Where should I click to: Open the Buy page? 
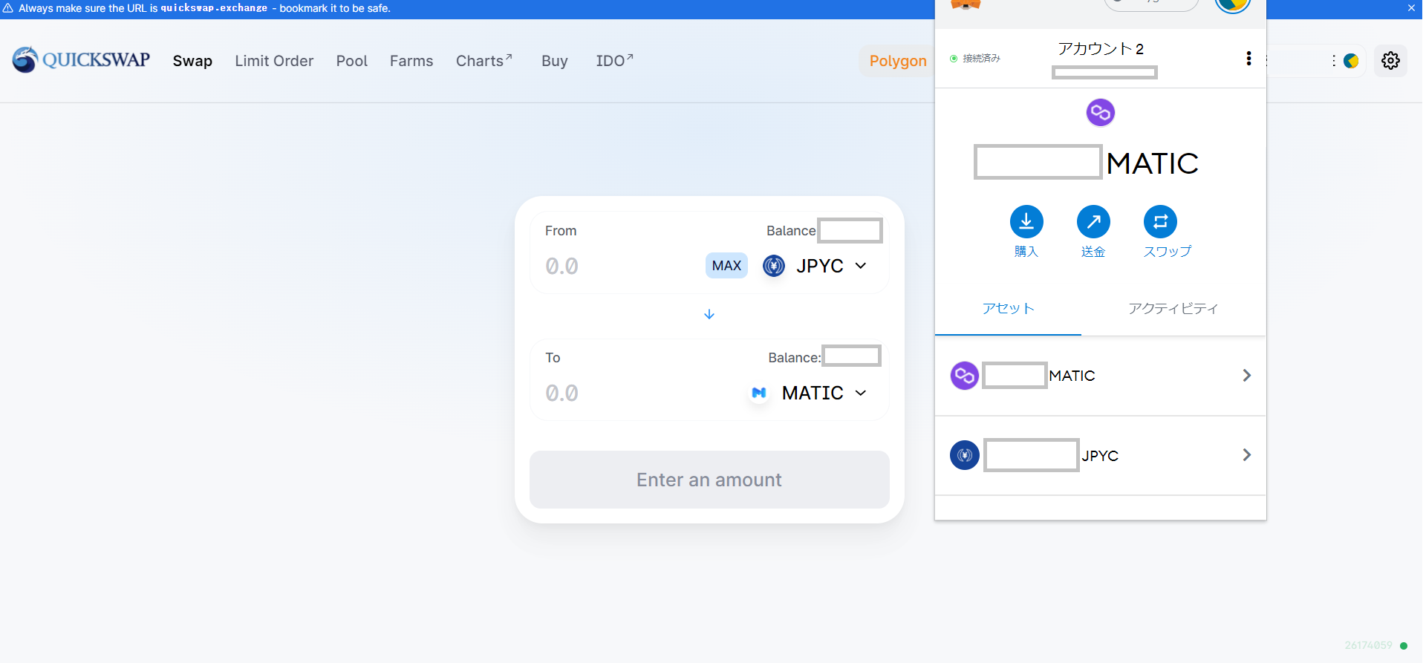[x=555, y=61]
